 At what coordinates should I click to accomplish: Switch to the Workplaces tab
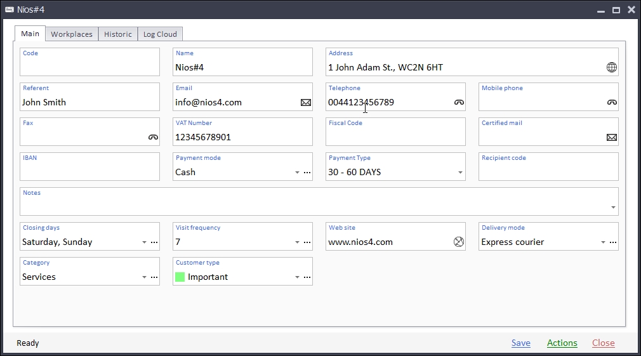(x=72, y=34)
